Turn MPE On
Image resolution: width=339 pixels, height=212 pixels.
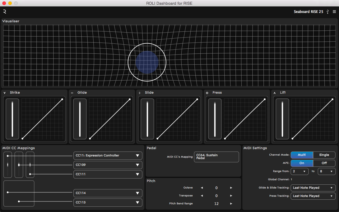pyautogui.click(x=302, y=163)
